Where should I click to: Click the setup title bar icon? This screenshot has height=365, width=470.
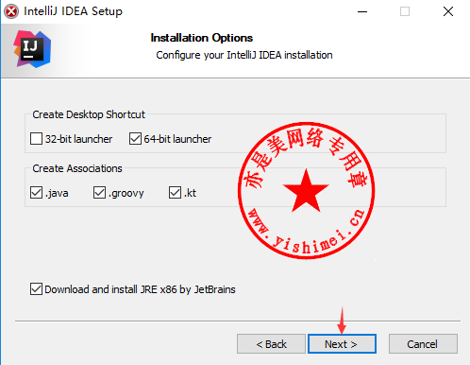[11, 11]
